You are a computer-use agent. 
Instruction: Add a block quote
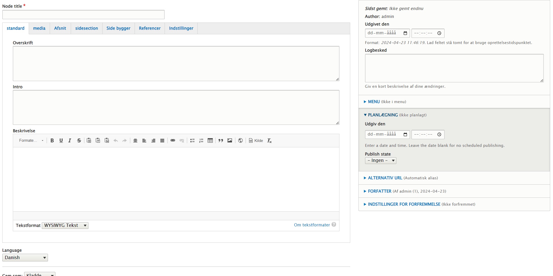[x=221, y=140]
